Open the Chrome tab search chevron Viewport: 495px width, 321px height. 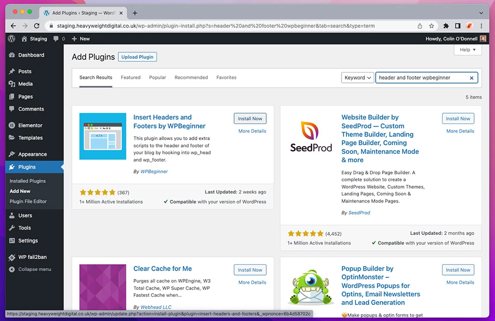[481, 12]
